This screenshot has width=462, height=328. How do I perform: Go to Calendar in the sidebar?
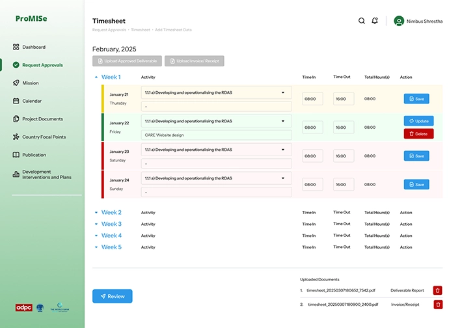tap(32, 101)
